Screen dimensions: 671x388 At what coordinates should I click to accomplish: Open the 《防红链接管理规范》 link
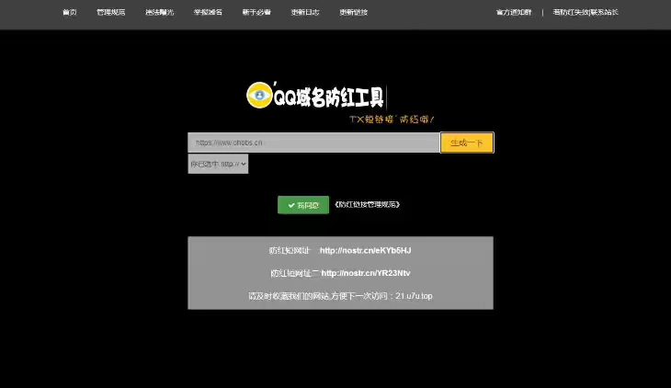367,205
